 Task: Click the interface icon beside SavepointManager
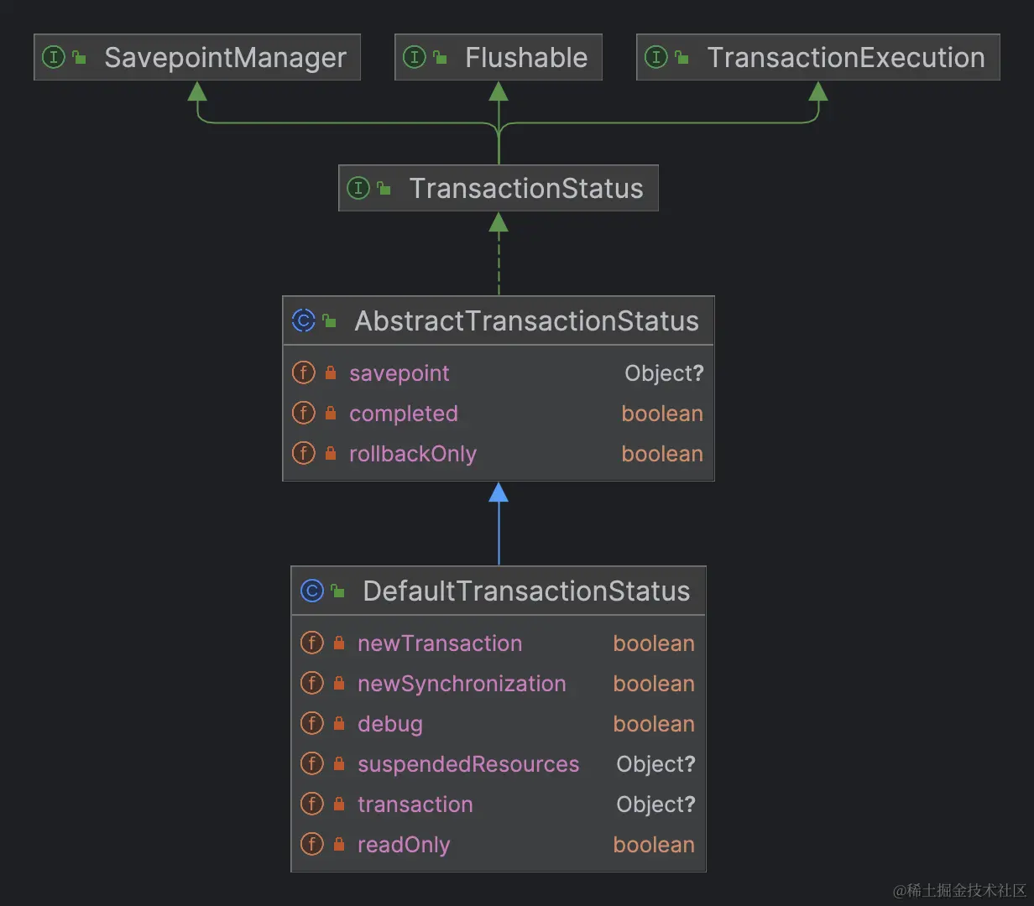pyautogui.click(x=53, y=57)
